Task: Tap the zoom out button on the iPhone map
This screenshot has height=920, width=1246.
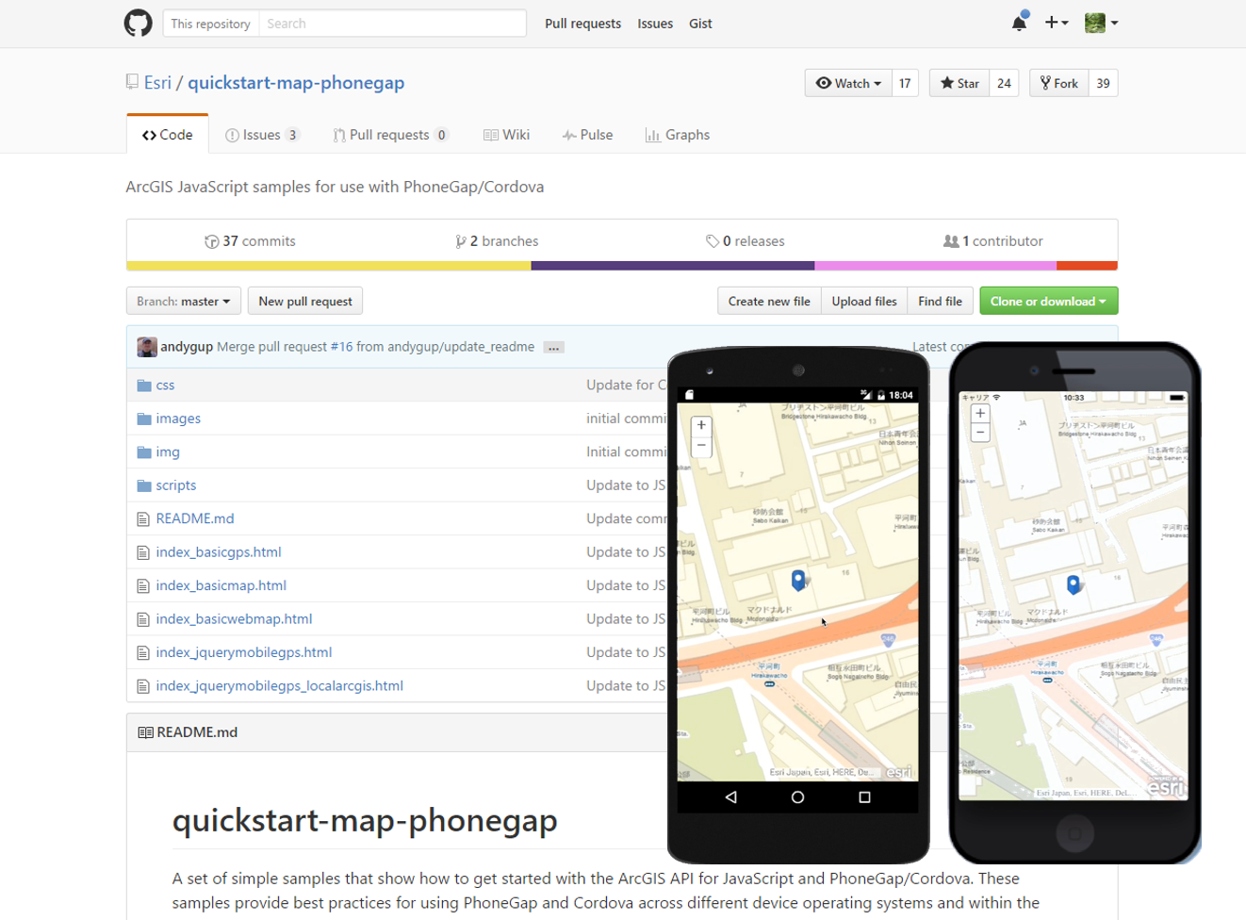Action: click(x=980, y=433)
